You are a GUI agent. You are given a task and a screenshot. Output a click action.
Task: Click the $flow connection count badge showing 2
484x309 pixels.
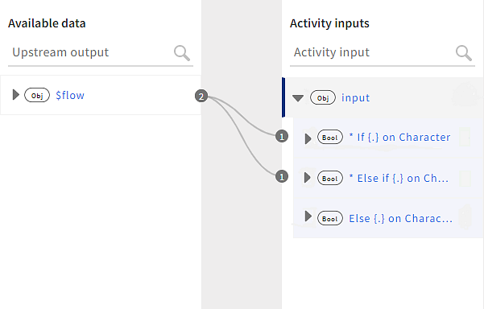[x=201, y=97]
